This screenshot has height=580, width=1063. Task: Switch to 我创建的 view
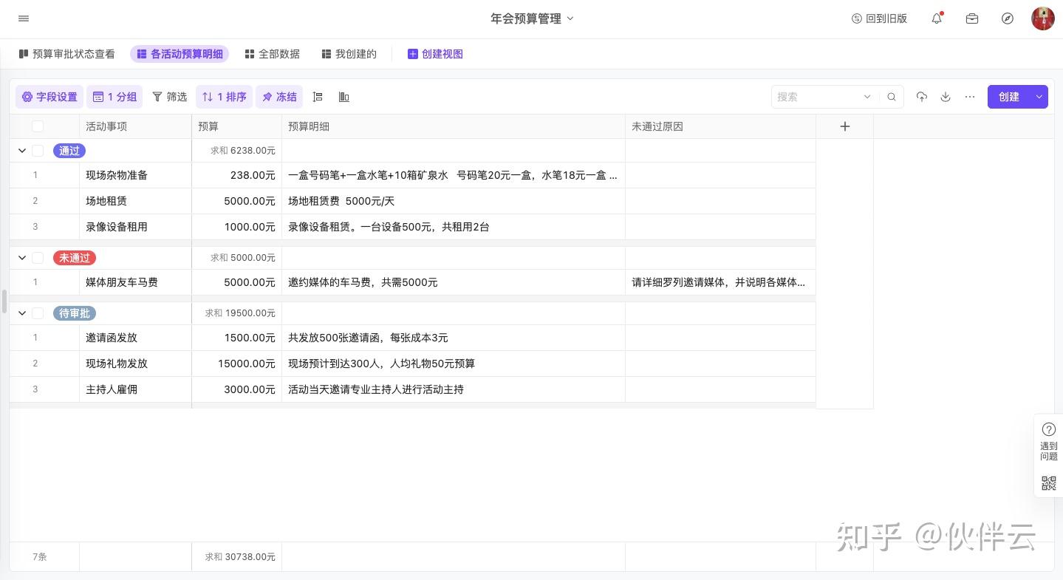click(x=349, y=54)
